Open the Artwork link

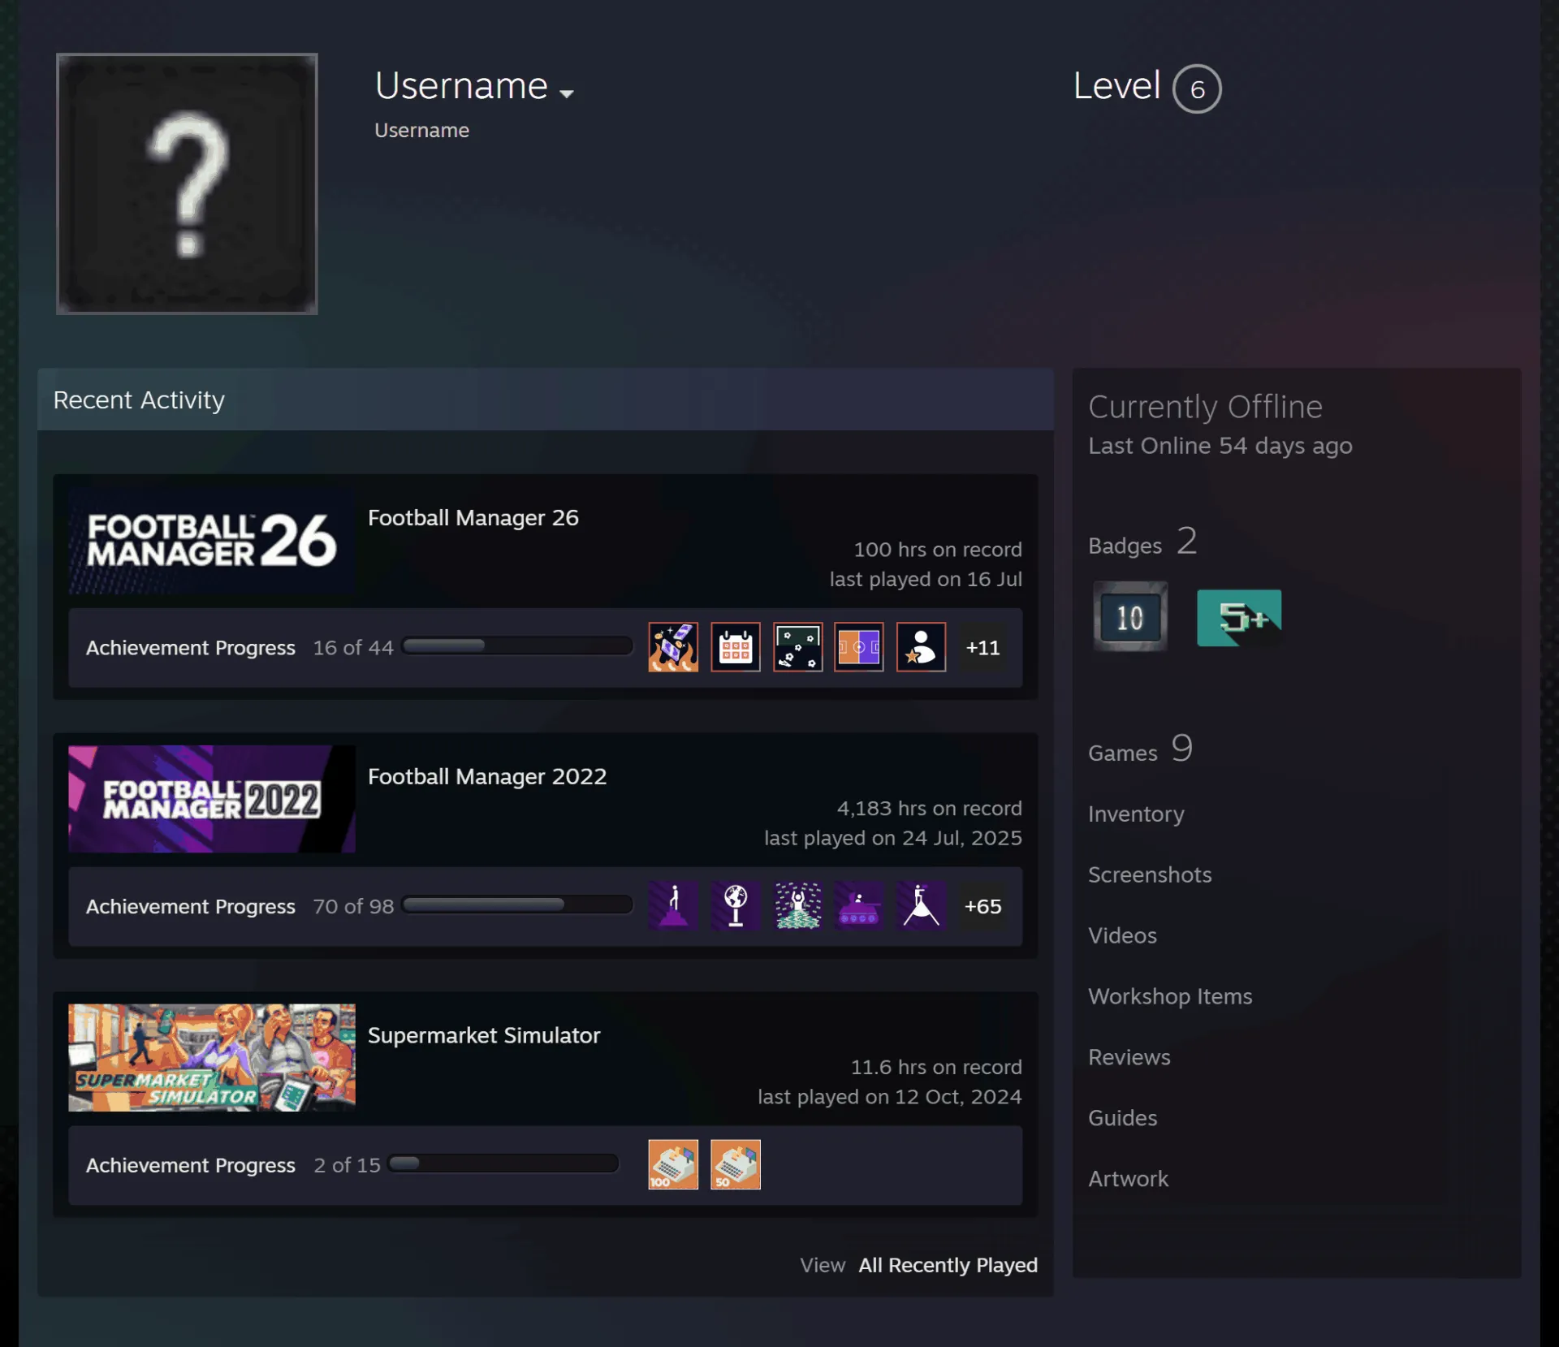tap(1129, 1180)
